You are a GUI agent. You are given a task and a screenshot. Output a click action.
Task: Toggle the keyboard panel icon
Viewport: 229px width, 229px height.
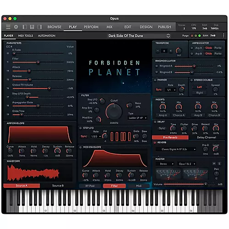click(32, 27)
